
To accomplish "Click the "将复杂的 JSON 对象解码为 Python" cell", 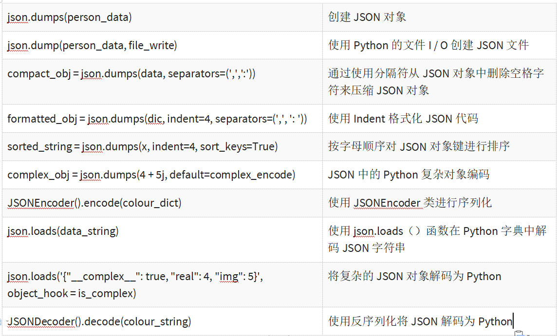I will point(414,277).
